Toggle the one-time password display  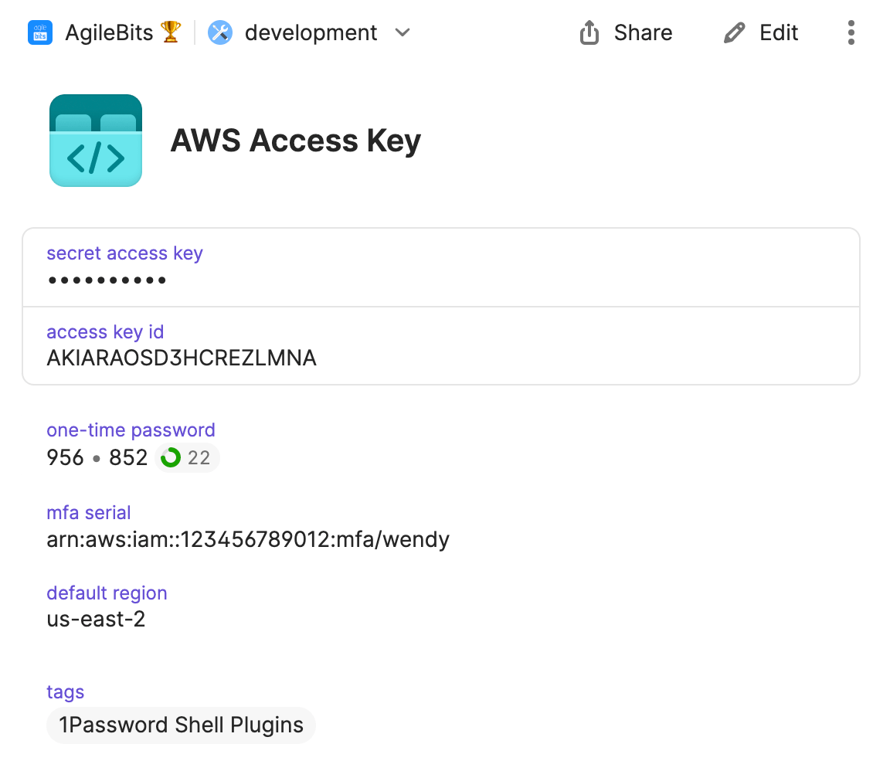click(x=96, y=457)
